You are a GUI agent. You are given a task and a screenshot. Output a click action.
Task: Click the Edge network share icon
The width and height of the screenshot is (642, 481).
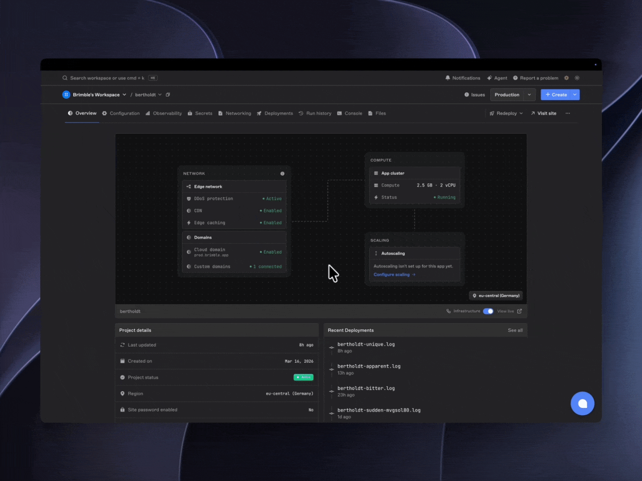pyautogui.click(x=189, y=187)
